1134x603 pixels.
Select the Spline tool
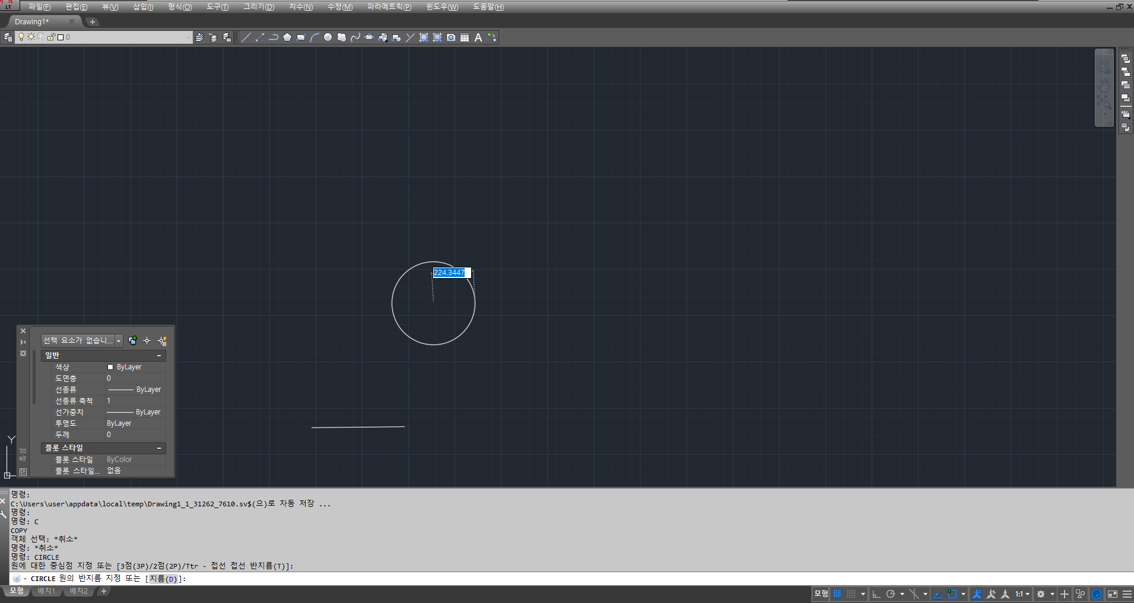click(x=355, y=37)
